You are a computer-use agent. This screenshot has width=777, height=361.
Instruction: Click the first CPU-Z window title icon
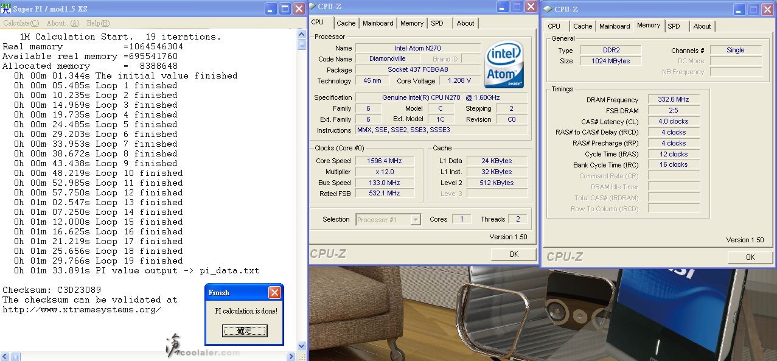(x=312, y=6)
